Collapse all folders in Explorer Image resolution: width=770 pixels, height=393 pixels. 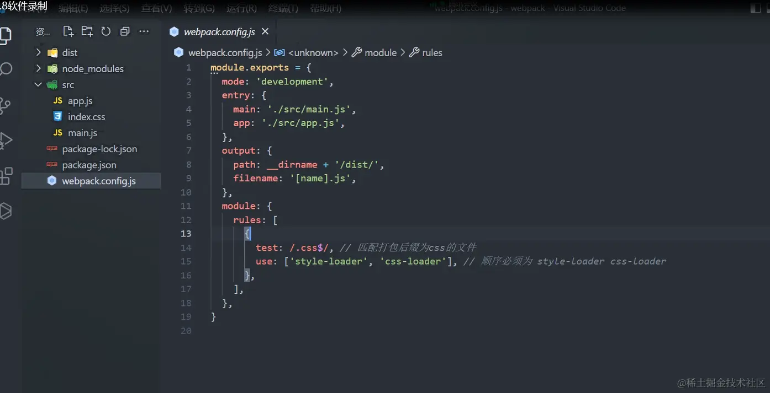(125, 31)
